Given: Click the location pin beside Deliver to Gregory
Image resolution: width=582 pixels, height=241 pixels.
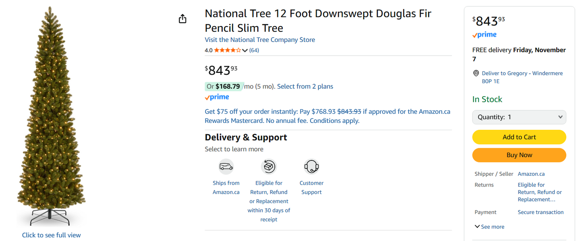Looking at the screenshot, I should (476, 73).
